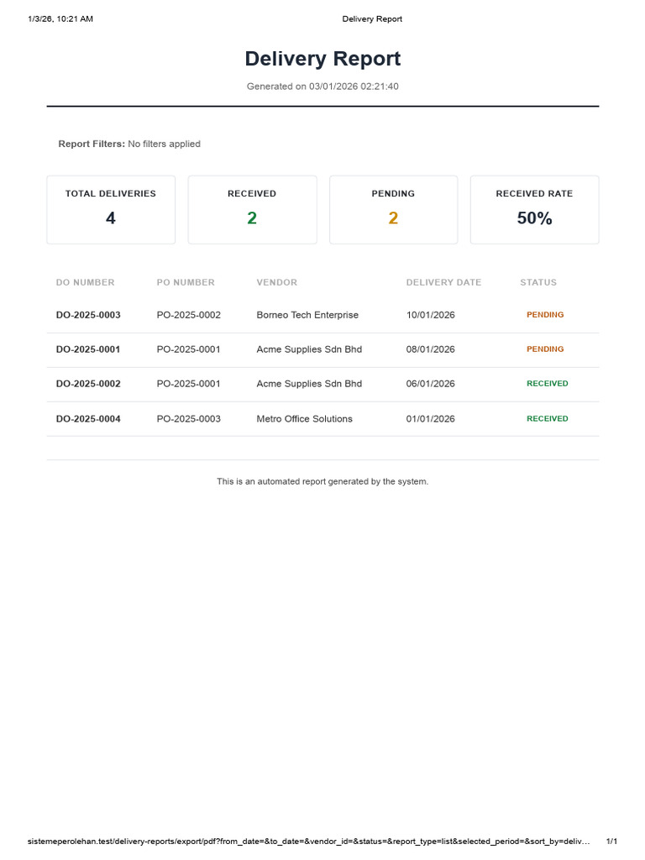
Task: Click the Delivery Report main heading
Action: click(322, 59)
